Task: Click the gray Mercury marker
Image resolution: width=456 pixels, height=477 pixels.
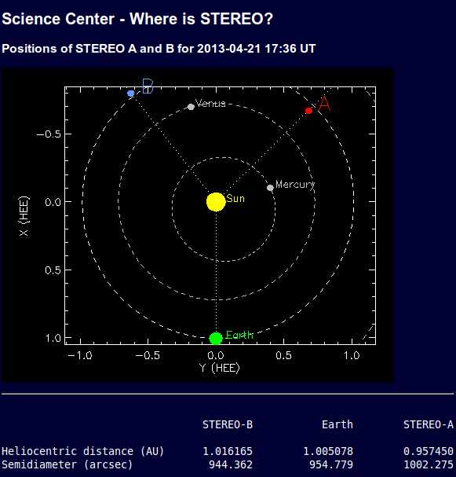Action: 270,188
